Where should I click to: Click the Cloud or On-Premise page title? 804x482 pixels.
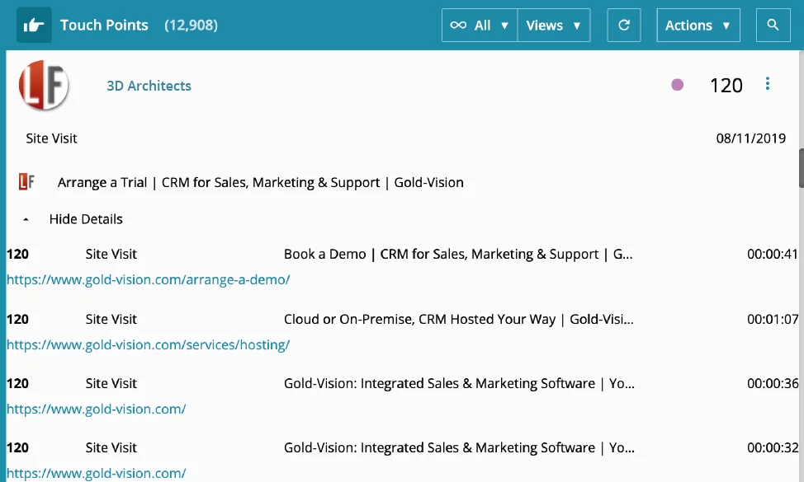click(x=459, y=320)
